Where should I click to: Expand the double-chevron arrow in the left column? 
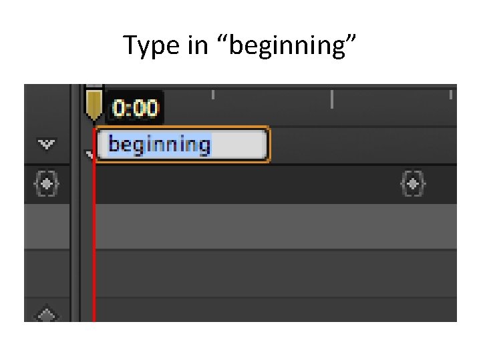46,144
